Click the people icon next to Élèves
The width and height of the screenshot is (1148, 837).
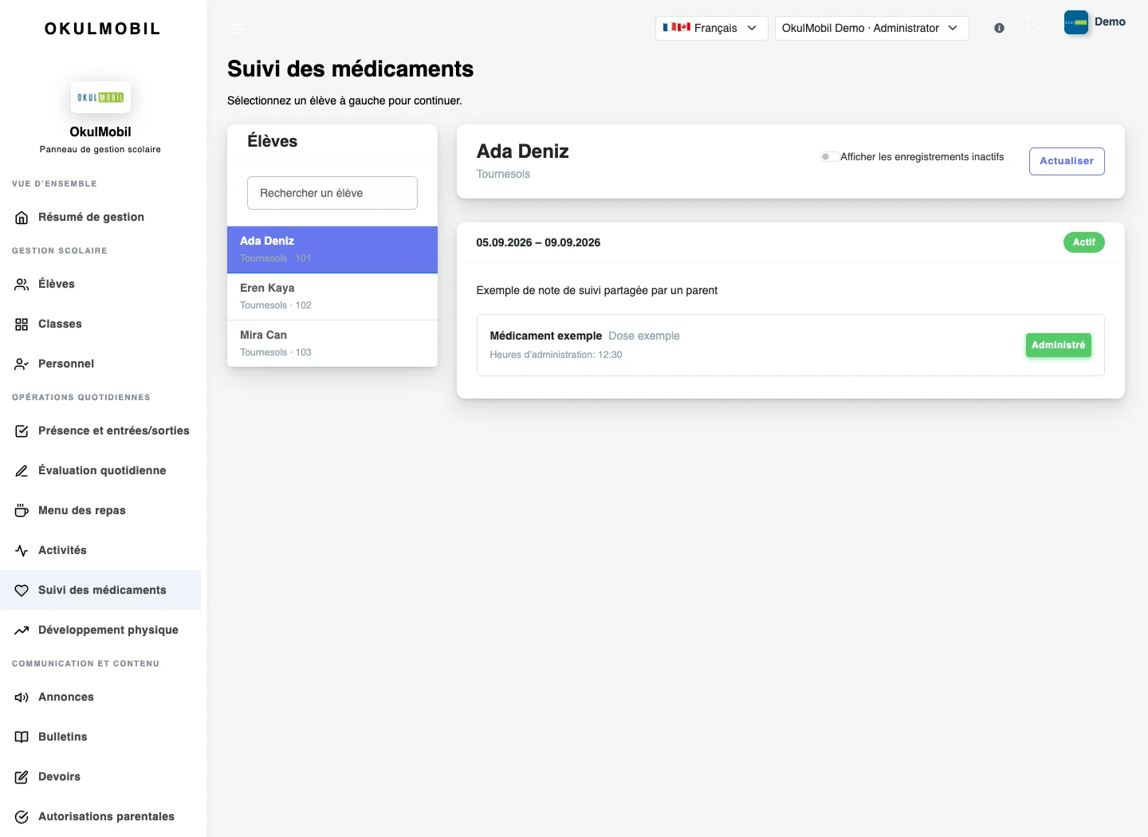tap(22, 285)
